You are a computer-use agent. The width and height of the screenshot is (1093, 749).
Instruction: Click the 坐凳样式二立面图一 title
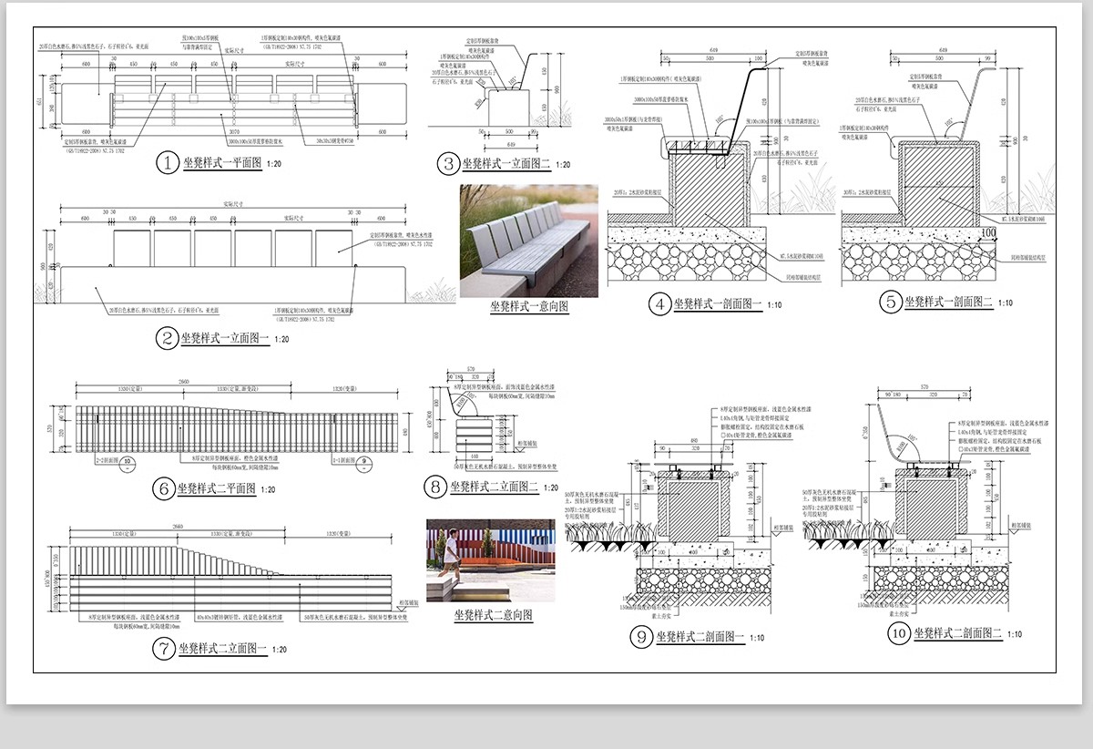[x=219, y=649]
